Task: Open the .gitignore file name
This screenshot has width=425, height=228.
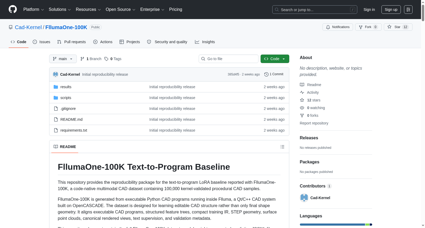Action: coord(68,109)
